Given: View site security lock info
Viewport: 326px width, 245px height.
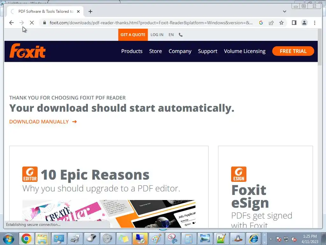Looking at the screenshot, I should tap(45, 23).
